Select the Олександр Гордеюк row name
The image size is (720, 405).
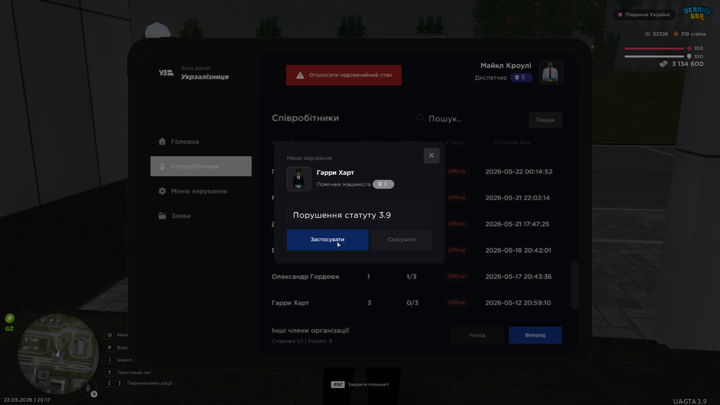pos(305,277)
